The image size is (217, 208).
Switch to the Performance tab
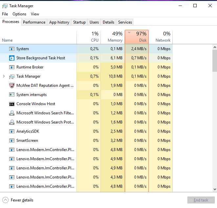click(34, 22)
